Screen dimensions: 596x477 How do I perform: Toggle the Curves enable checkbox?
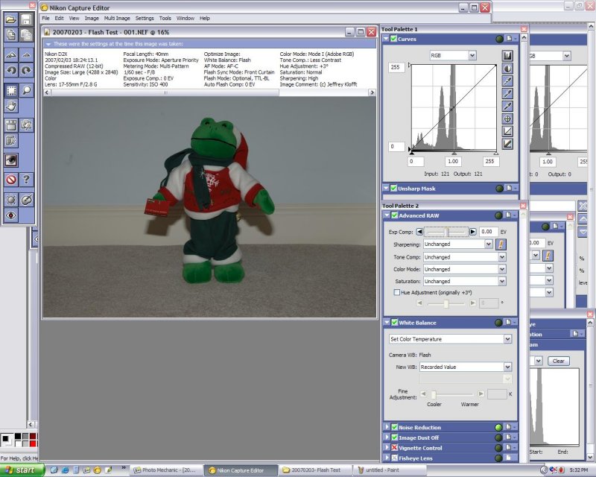pyautogui.click(x=394, y=39)
